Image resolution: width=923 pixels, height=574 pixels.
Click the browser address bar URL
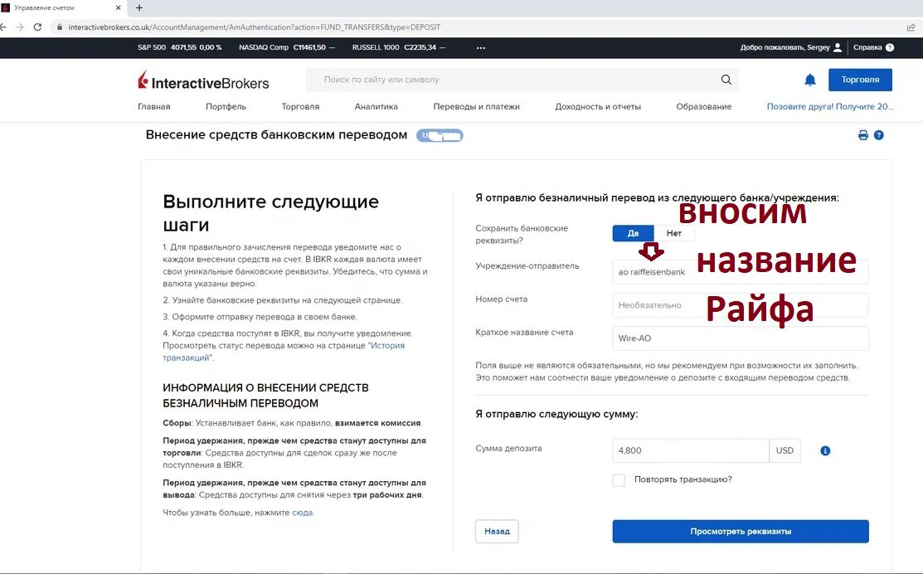click(255, 27)
